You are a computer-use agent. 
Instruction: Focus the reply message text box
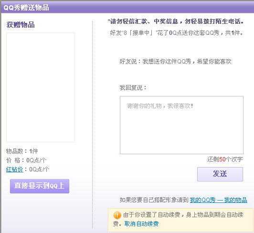(181, 125)
